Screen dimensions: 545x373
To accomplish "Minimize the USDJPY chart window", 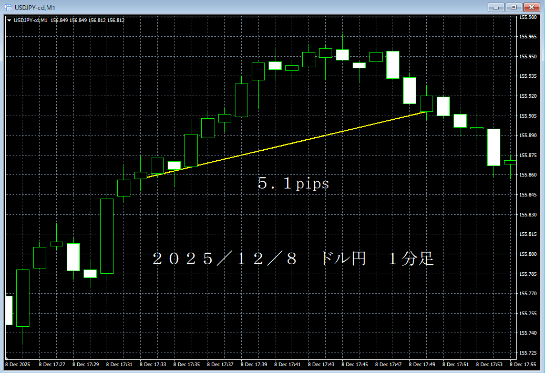I will pos(495,7).
